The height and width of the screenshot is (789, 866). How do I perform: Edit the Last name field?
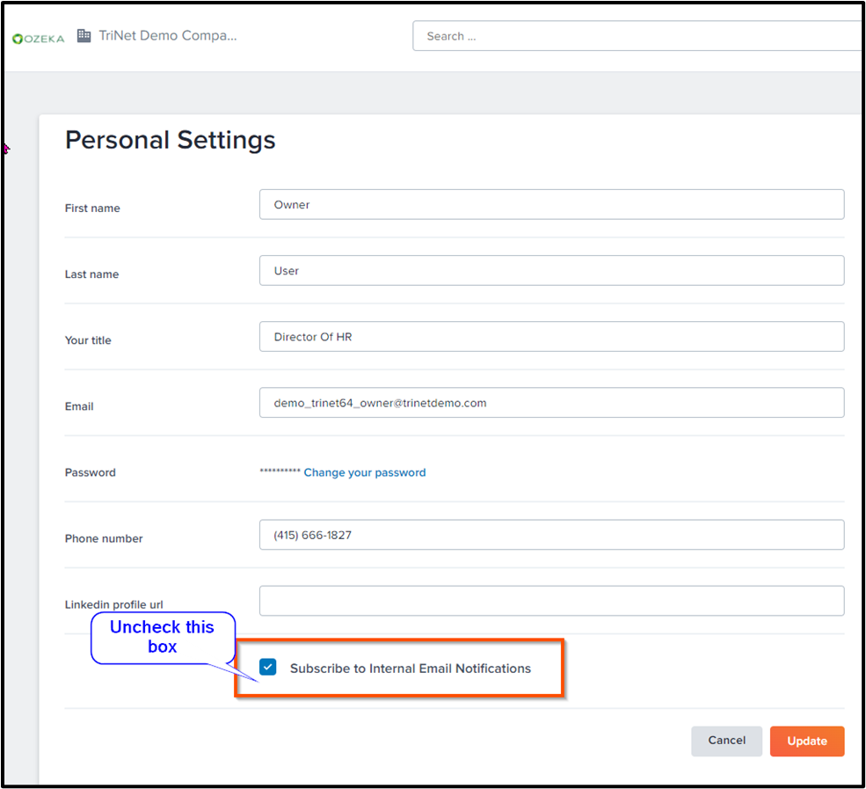click(x=552, y=271)
